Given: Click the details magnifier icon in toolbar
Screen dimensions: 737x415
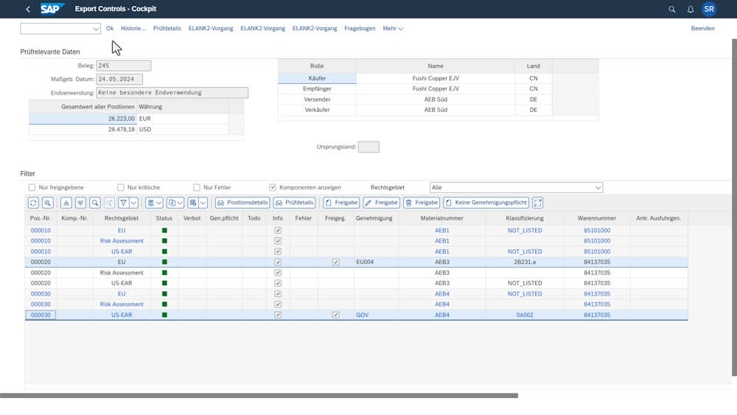Looking at the screenshot, I should point(48,203).
